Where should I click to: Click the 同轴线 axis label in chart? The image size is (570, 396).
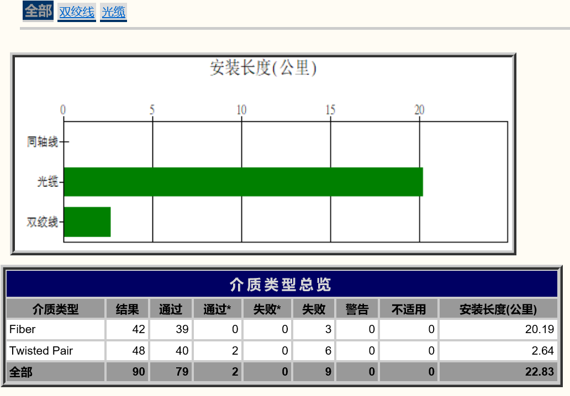point(43,142)
